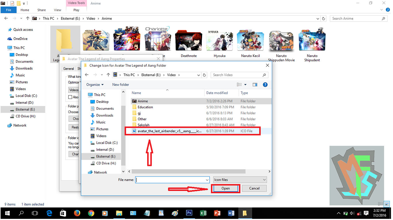Click the dialog horizontal scrollbar
This screenshot has height=220, width=393.
[x=189, y=171]
